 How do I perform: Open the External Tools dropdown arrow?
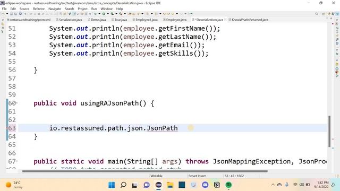coord(125,14)
